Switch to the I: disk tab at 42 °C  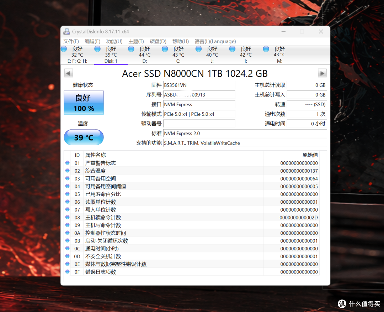pyautogui.click(x=246, y=55)
